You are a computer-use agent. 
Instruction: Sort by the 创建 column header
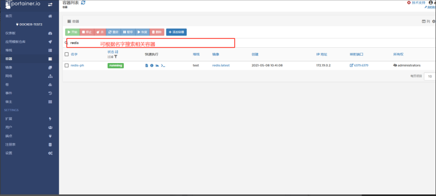point(255,54)
